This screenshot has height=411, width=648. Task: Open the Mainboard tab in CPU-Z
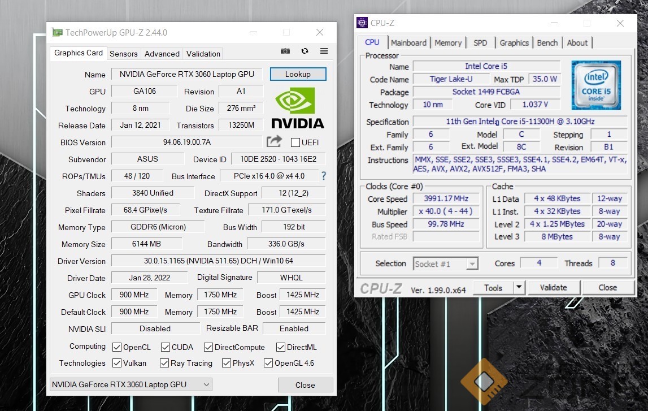pyautogui.click(x=408, y=42)
